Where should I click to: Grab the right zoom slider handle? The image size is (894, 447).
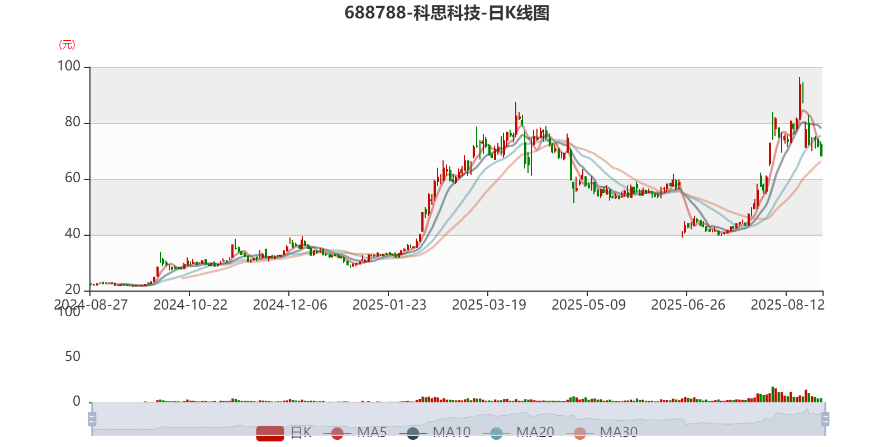825,419
